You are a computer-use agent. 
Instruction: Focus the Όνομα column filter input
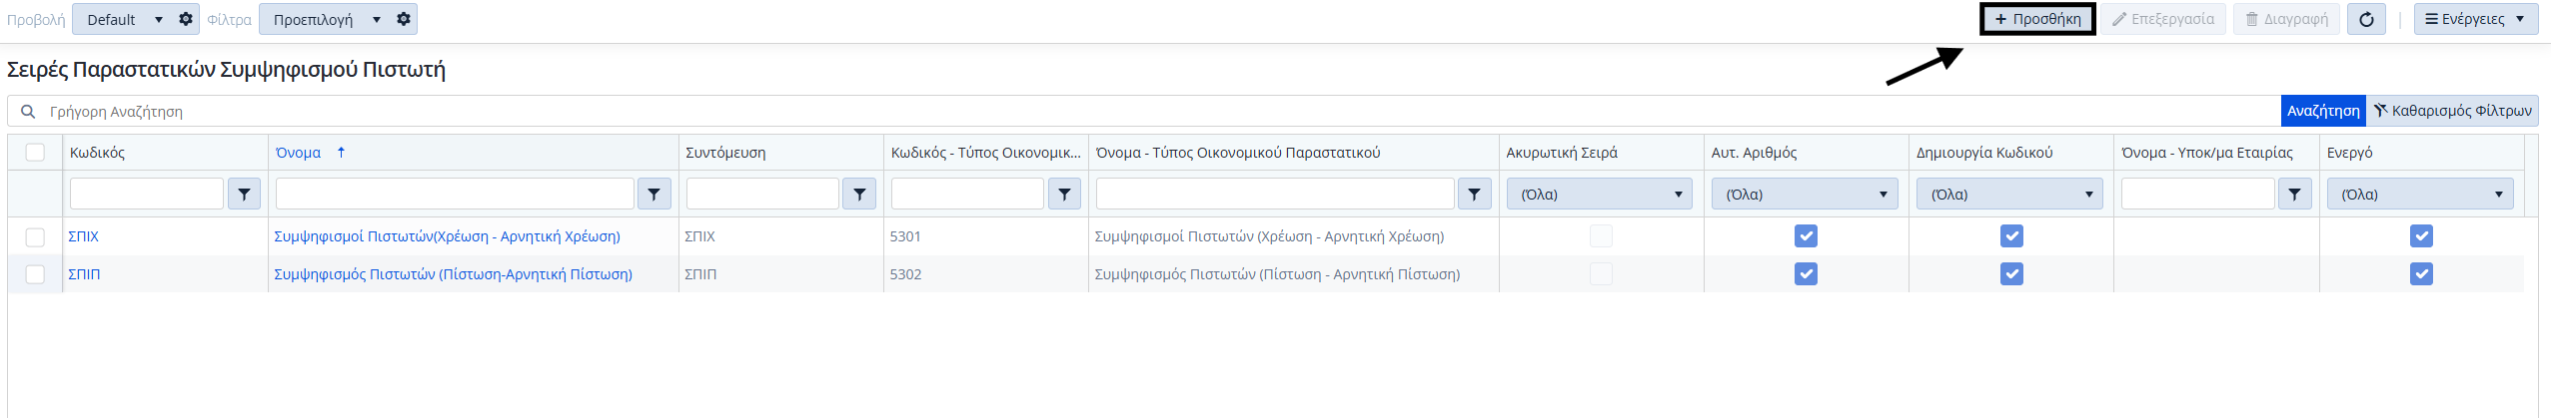[455, 194]
